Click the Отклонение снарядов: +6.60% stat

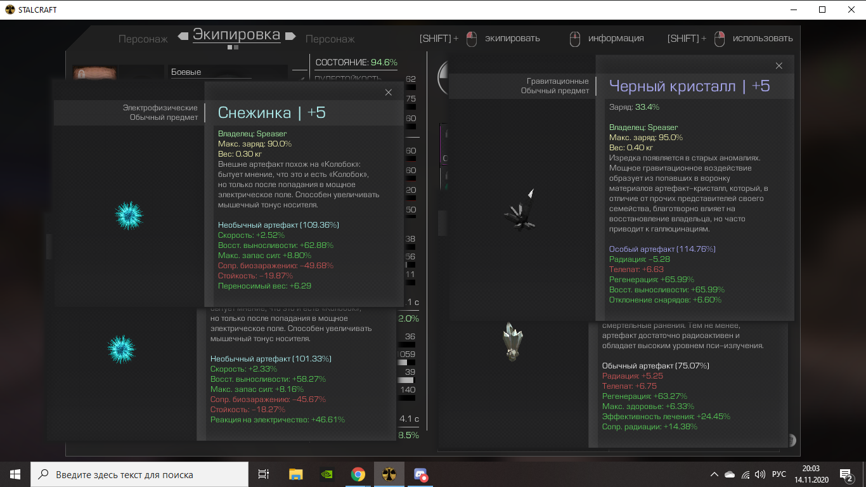665,300
